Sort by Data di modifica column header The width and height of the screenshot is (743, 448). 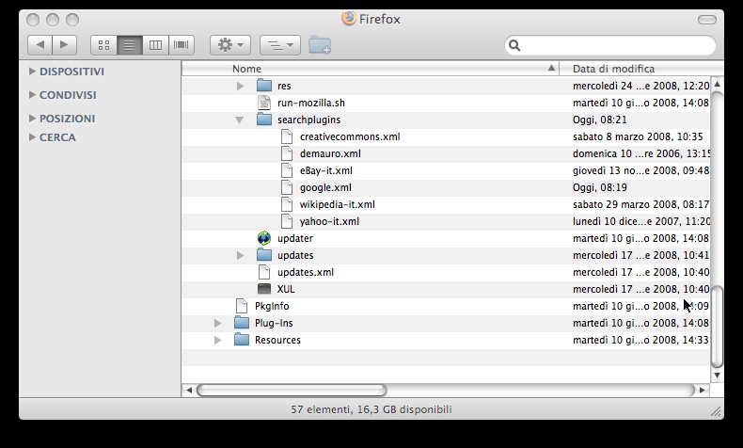tap(641, 69)
